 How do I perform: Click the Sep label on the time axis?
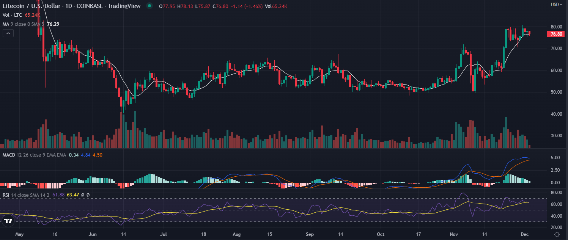310,235
